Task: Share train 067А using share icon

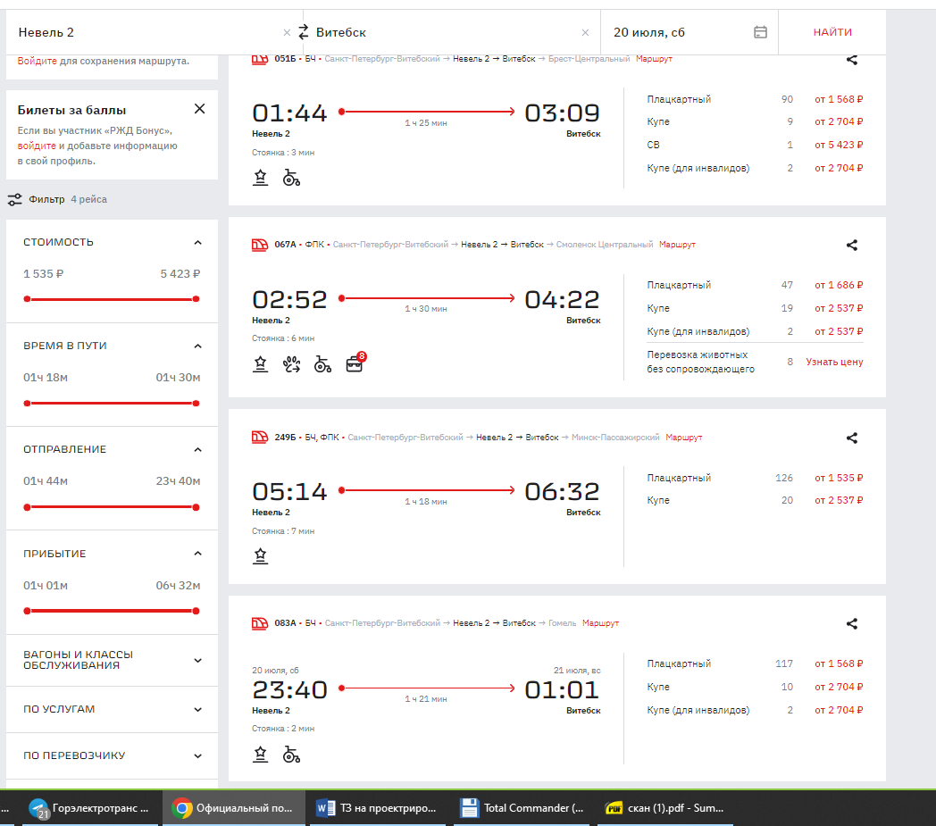Action: pos(852,245)
